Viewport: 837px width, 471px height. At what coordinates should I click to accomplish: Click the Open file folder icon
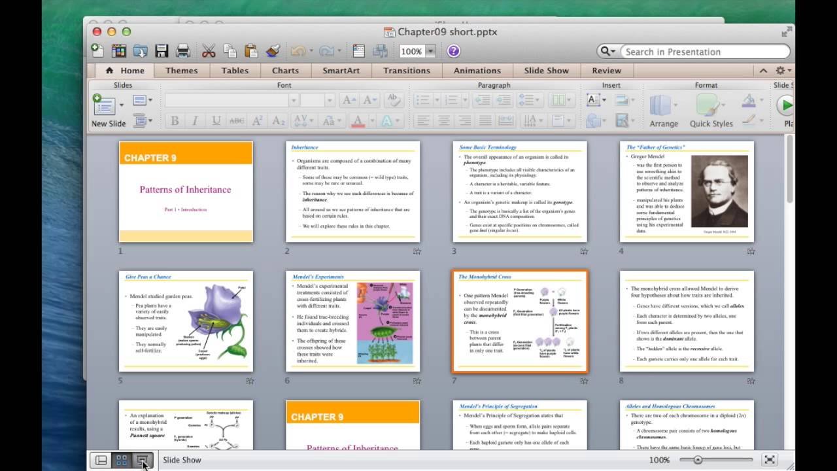point(140,51)
